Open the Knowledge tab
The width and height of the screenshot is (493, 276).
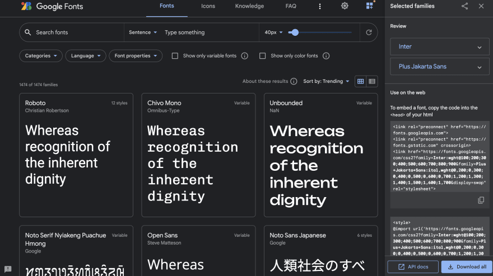pyautogui.click(x=249, y=6)
